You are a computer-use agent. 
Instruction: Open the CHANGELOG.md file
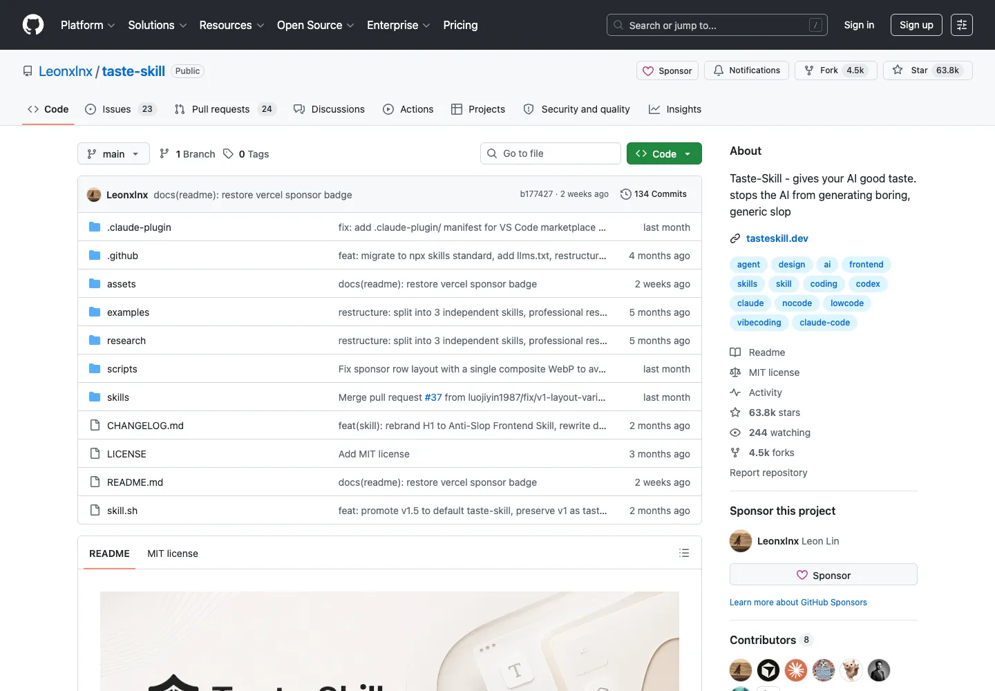pos(145,426)
